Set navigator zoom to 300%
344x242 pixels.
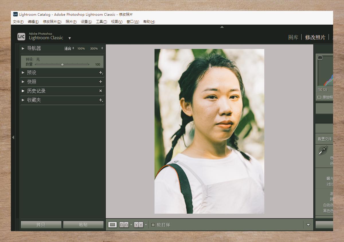[94, 49]
